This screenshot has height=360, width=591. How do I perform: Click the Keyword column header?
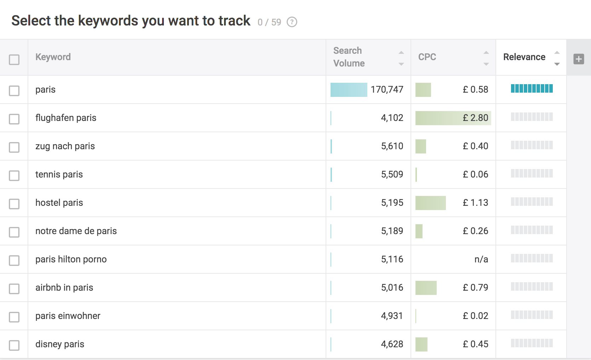click(53, 57)
